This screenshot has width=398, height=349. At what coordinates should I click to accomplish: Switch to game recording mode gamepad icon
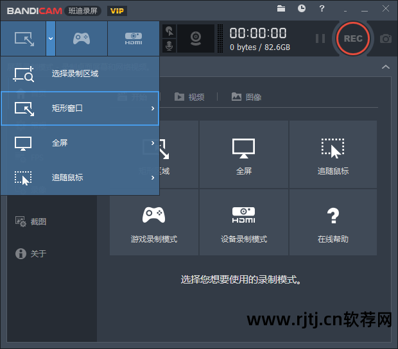(82, 38)
